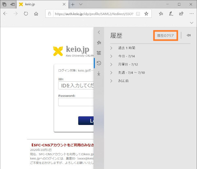This screenshot has width=197, height=169.
Task: Pin the history pane open
Action: pyautogui.click(x=188, y=35)
